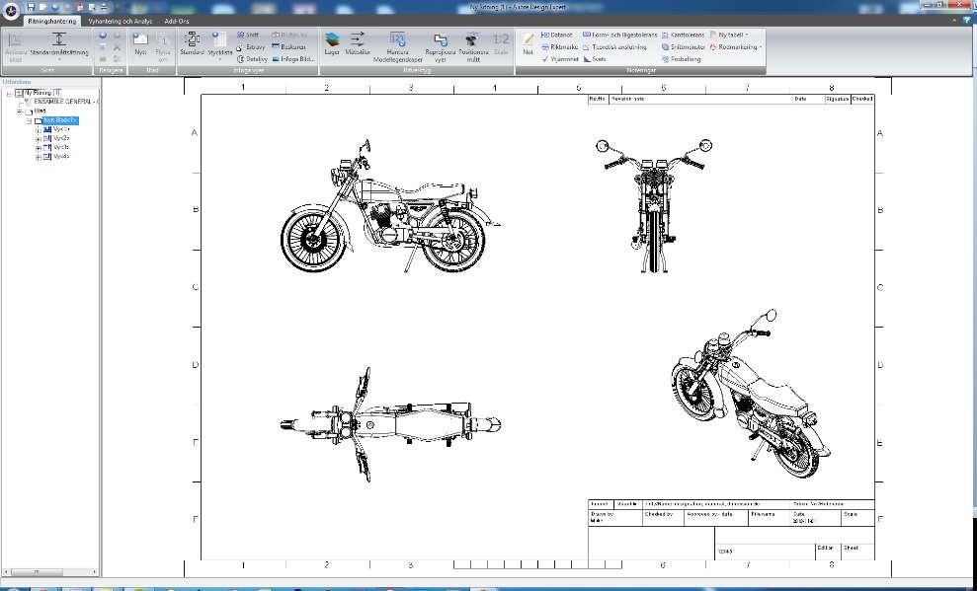Select Form- och lägestolerans tool
977x591 pixels.
coord(620,36)
